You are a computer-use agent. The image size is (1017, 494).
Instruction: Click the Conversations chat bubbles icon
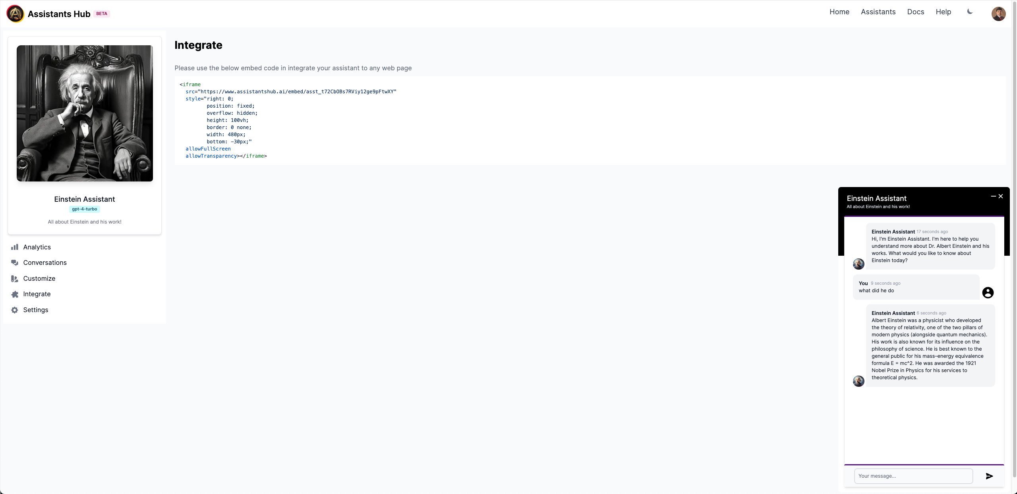click(x=15, y=263)
